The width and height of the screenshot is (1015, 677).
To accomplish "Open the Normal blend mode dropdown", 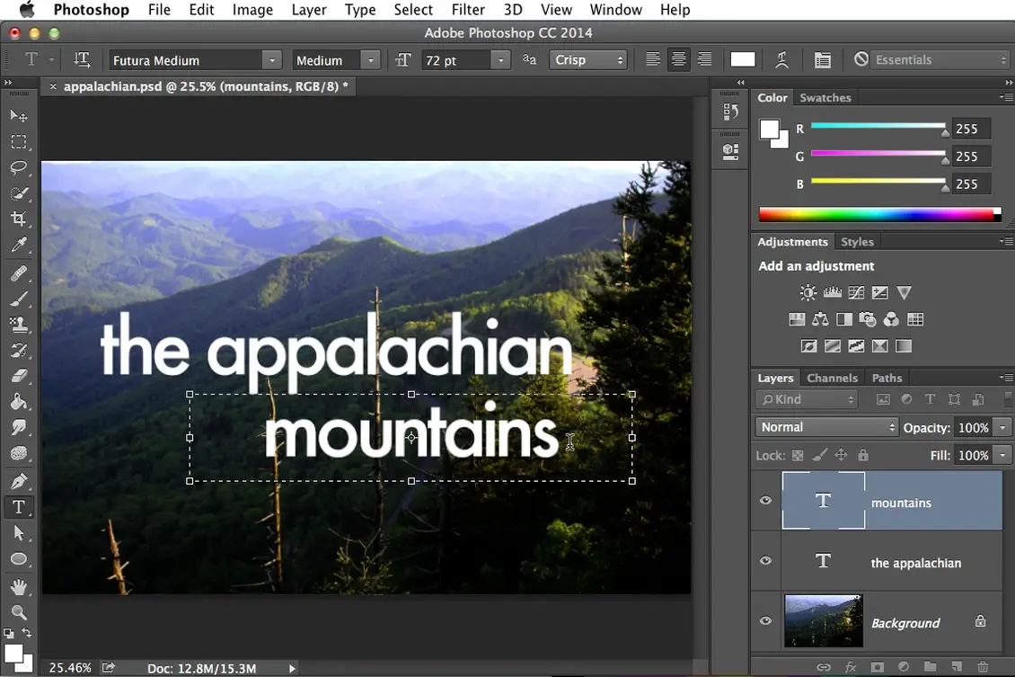I will pos(825,426).
